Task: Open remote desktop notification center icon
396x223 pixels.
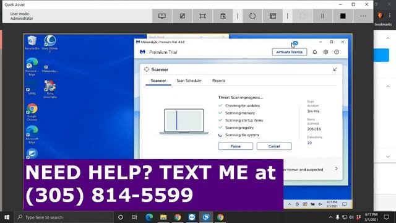Action: click(345, 204)
